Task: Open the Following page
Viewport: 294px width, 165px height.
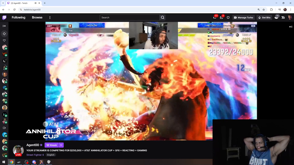Action: 18,17
